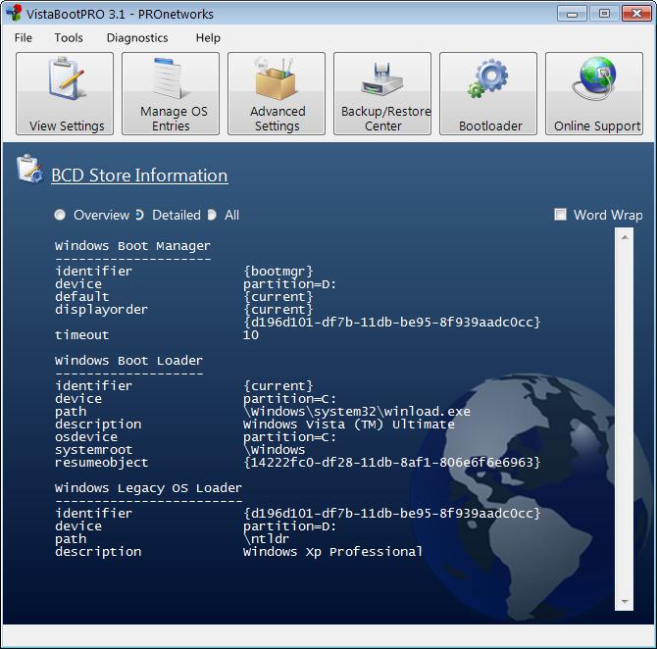Click the scrollbar down arrow
657x649 pixels.
coord(625,602)
